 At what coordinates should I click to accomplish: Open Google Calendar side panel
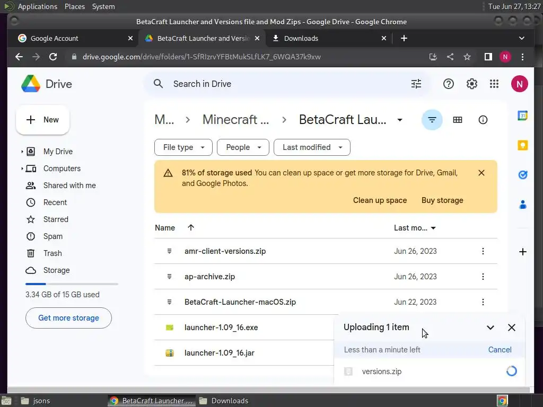click(522, 116)
